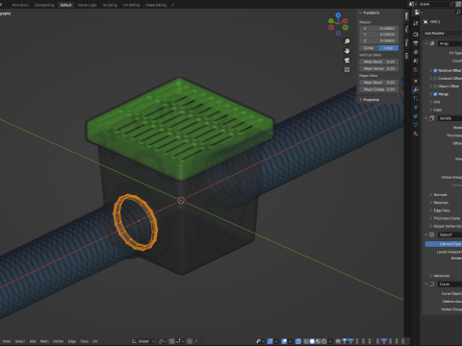This screenshot has height=346, width=462.
Task: Open the Output properties tab icon
Action: point(416,43)
